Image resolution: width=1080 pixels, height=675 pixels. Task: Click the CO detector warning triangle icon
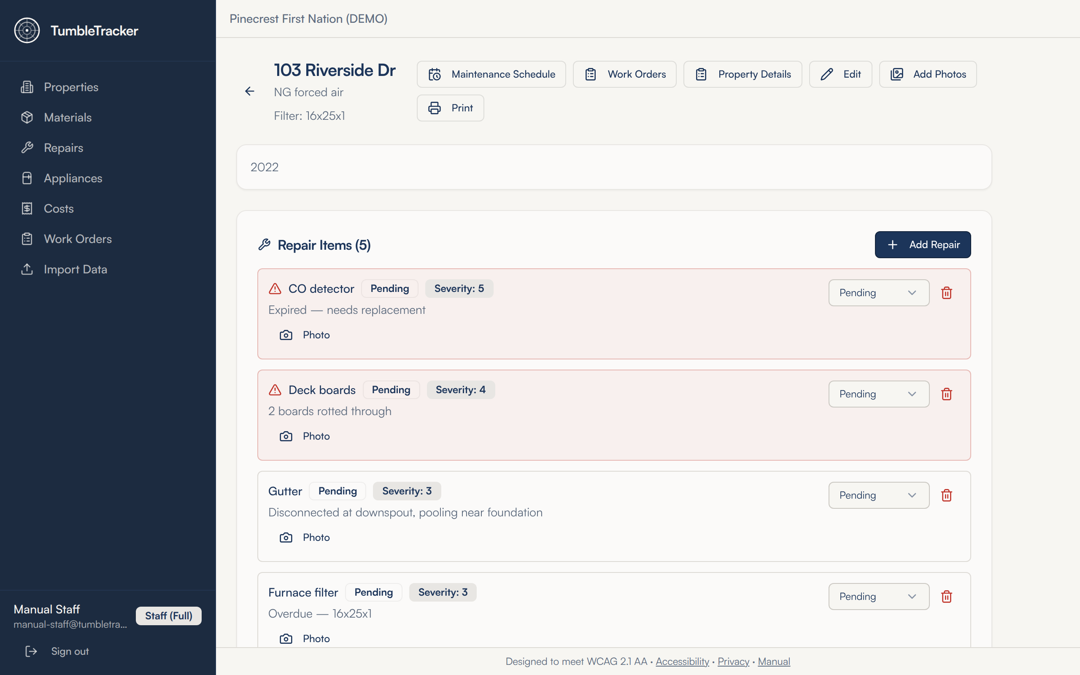(x=275, y=289)
